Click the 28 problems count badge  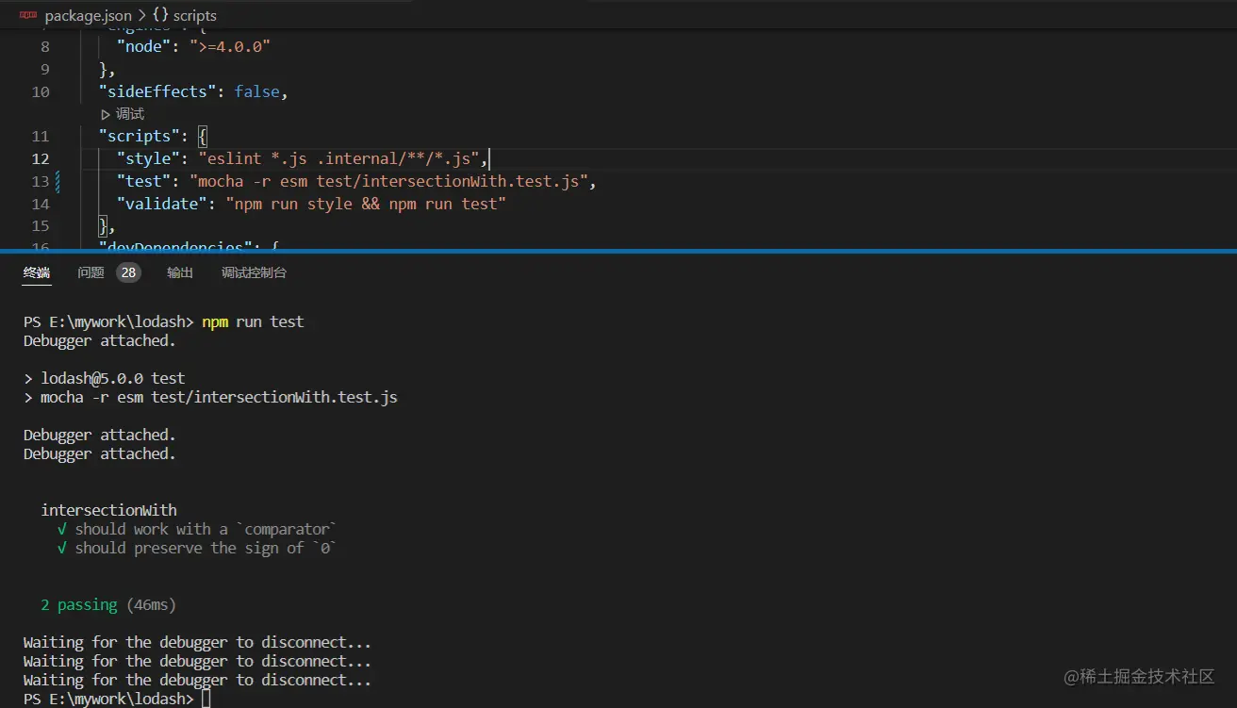(x=128, y=272)
